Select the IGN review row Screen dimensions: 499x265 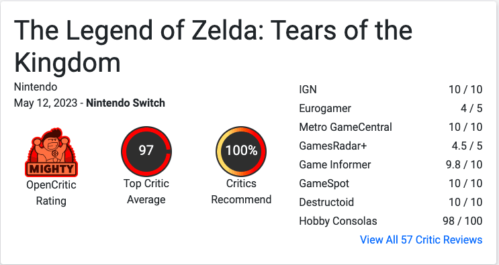pos(390,90)
